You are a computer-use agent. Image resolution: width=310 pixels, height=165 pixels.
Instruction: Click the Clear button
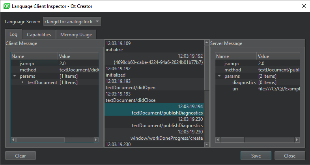[21, 156]
